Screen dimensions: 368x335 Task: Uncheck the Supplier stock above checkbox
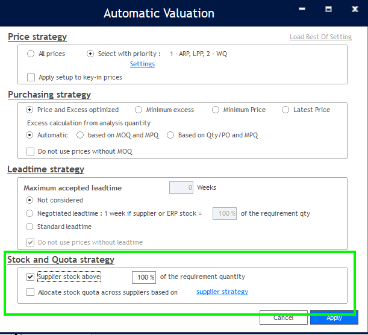click(x=31, y=277)
